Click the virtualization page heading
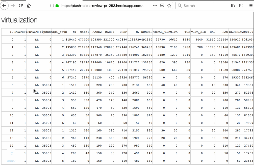The image size is (254, 165). click(x=19, y=20)
